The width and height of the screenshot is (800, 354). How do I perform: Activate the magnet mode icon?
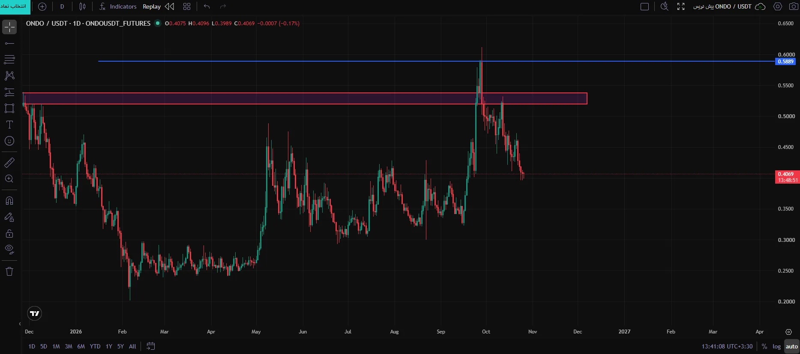click(x=9, y=201)
